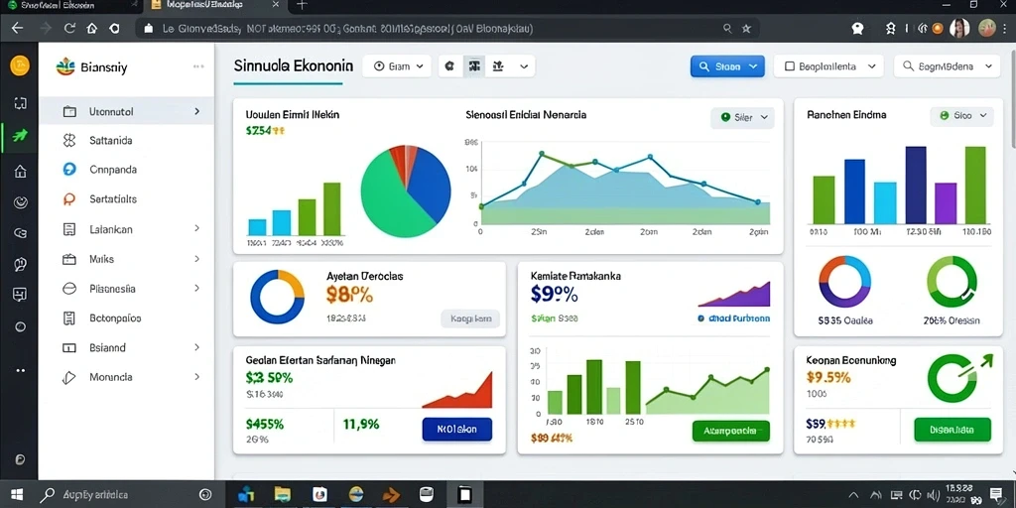Click the bookmark star in address bar

point(746,29)
